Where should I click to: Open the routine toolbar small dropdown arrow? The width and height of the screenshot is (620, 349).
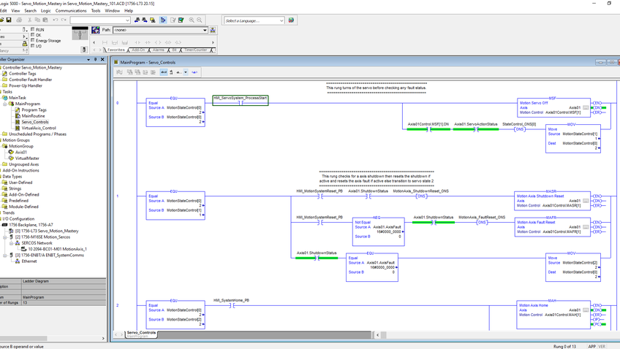186,72
